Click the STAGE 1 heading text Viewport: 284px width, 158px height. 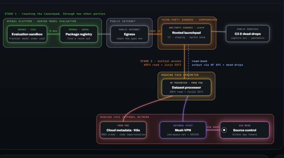tap(55, 14)
